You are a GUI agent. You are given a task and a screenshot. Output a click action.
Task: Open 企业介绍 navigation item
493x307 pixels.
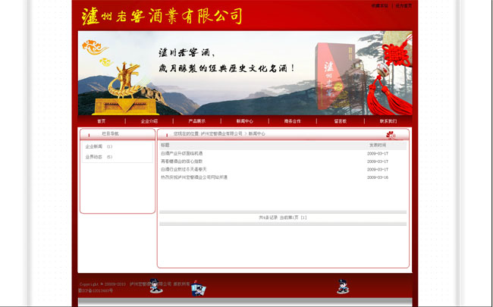pyautogui.click(x=149, y=121)
